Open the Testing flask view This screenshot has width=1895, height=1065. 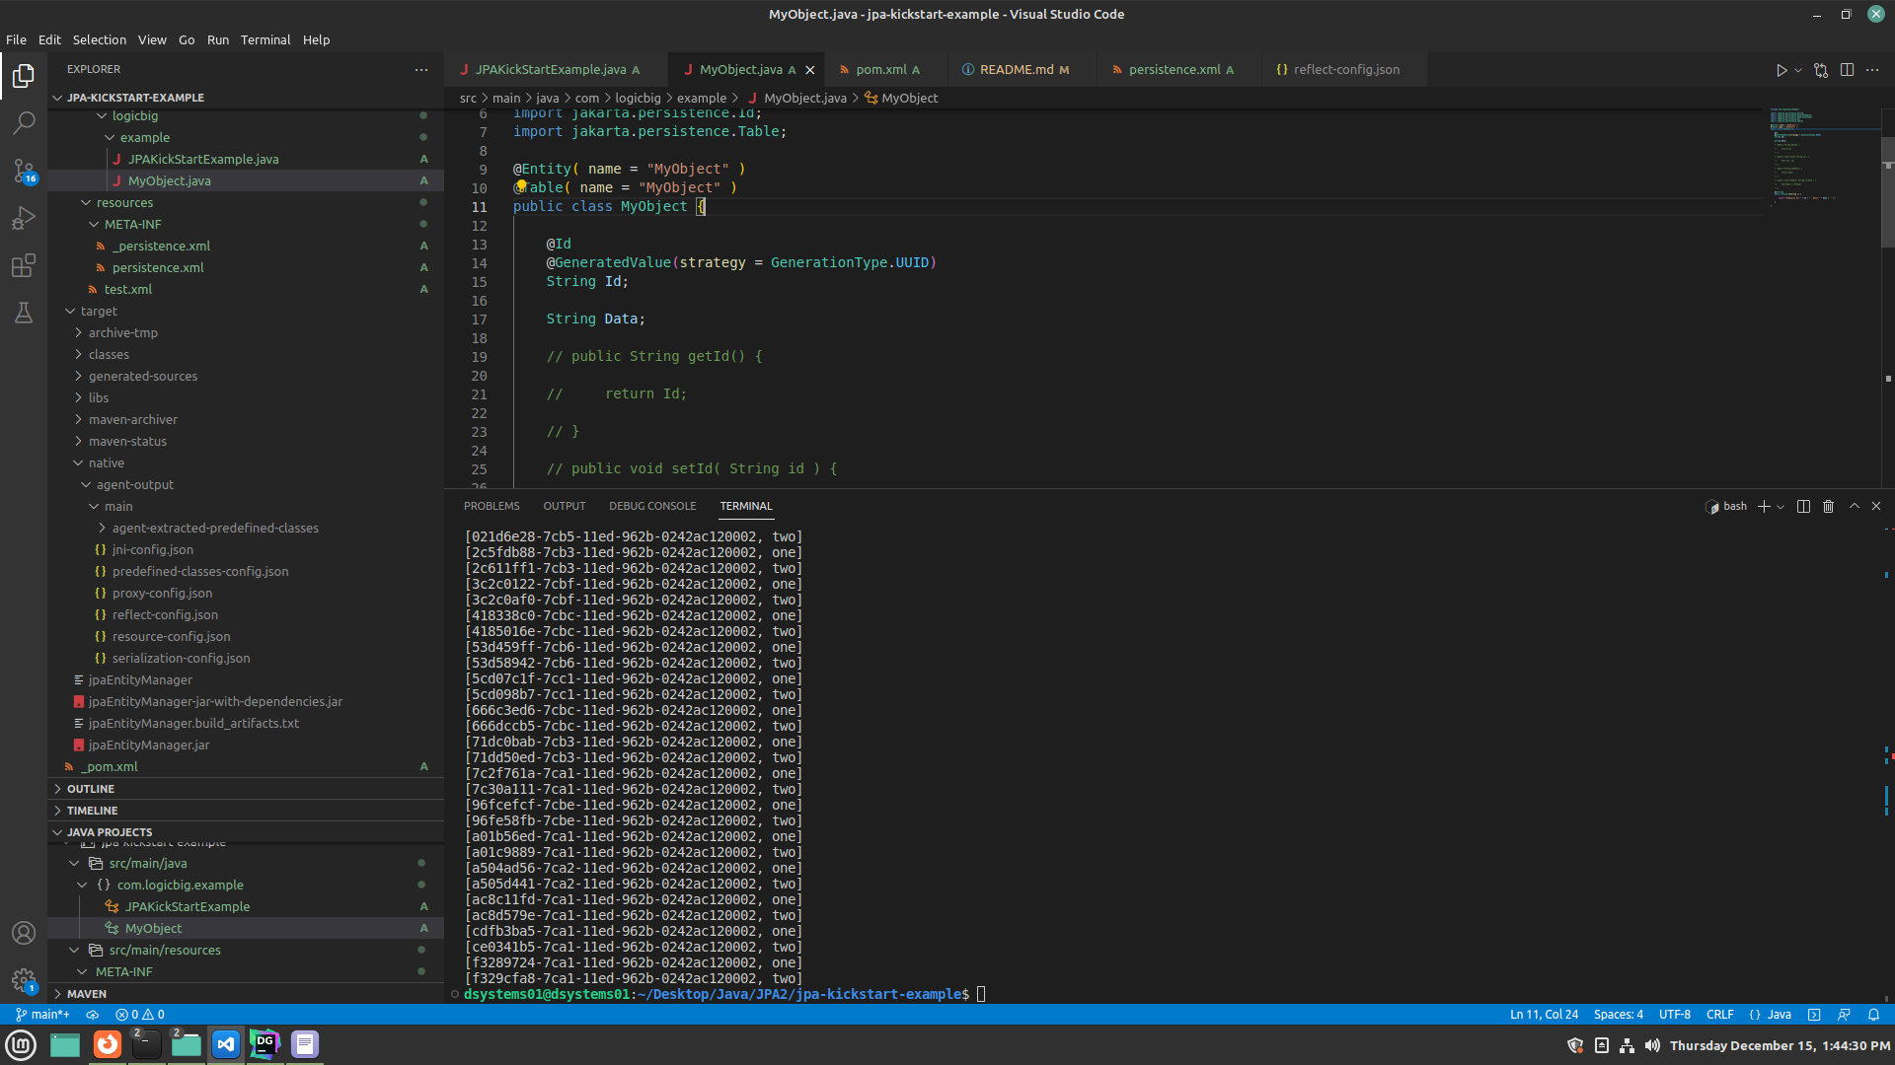click(x=24, y=313)
